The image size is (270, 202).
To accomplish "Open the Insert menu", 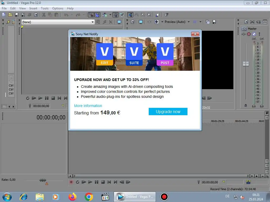I will (x=33, y=8).
